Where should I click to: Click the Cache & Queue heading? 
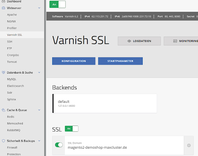[x=17, y=110]
